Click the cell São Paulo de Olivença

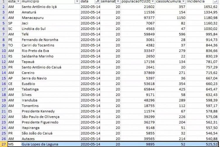click(51, 117)
